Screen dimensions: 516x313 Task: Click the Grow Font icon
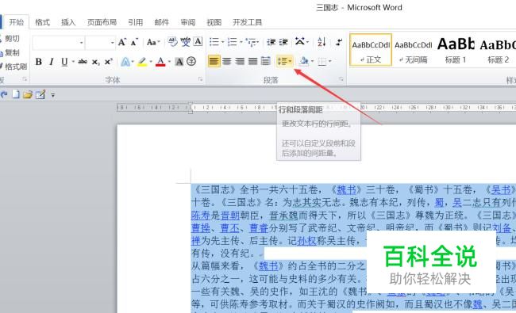pyautogui.click(x=122, y=42)
